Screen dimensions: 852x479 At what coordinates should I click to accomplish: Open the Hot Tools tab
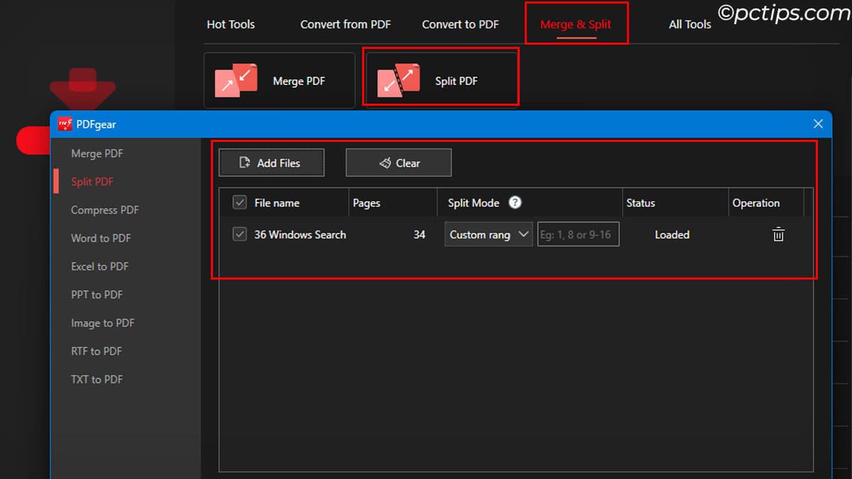[x=230, y=24]
